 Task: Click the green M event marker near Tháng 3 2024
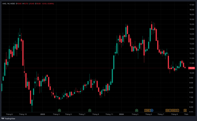[x=137, y=110]
